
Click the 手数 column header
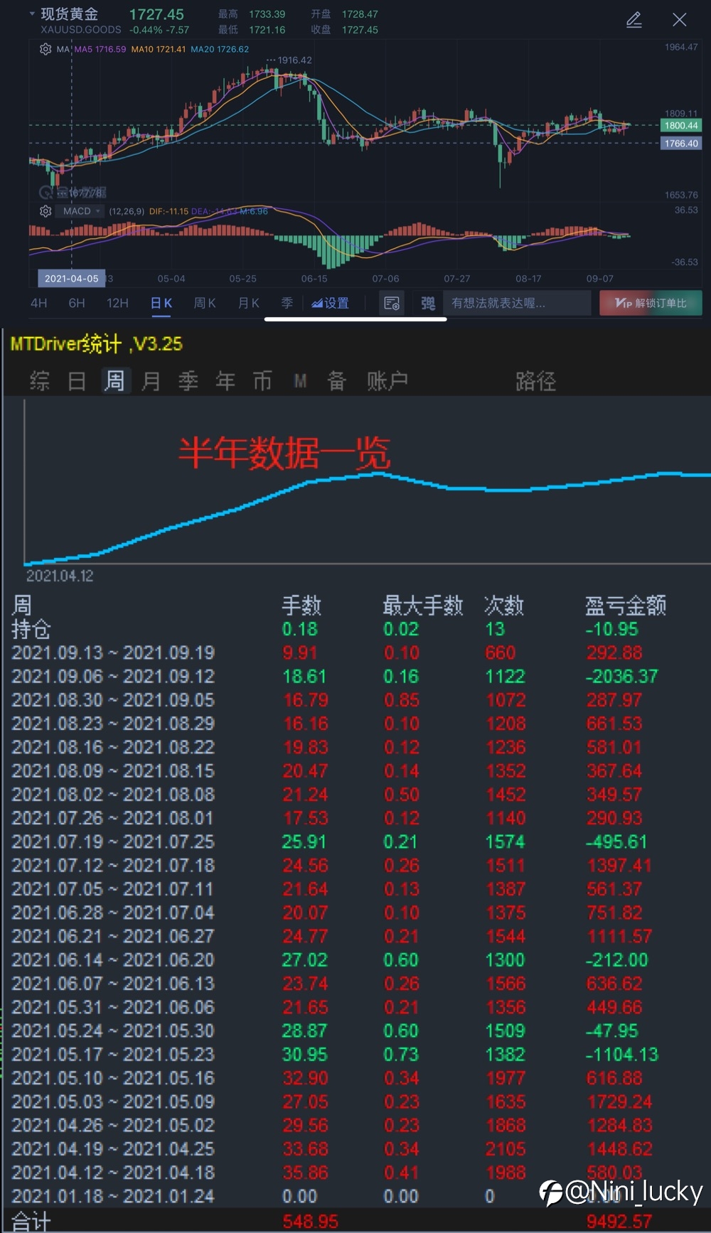(301, 605)
